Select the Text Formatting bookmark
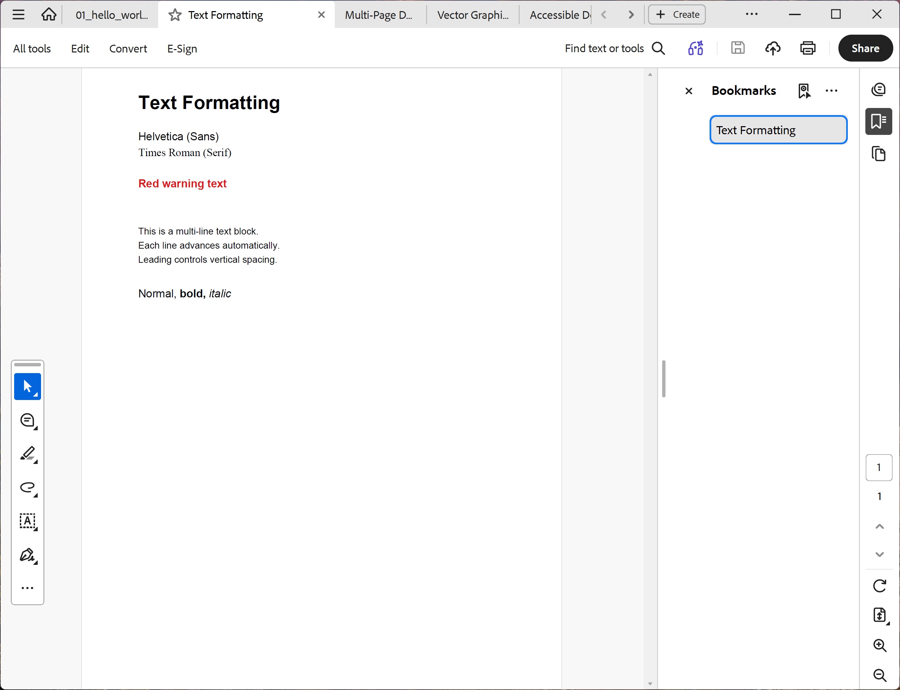Viewport: 900px width, 690px height. [x=778, y=130]
